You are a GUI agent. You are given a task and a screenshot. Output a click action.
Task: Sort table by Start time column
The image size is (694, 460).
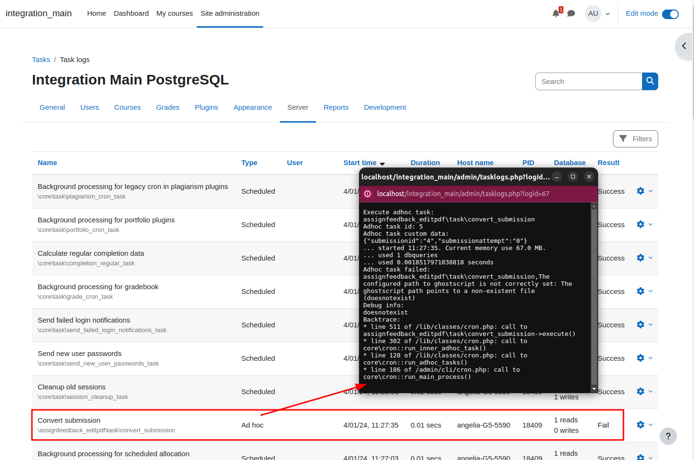360,163
